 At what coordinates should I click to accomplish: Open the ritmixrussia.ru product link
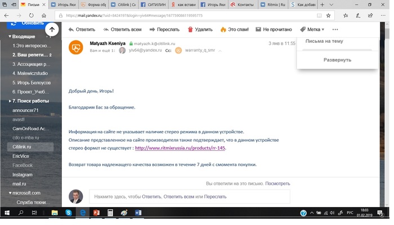[180, 148]
